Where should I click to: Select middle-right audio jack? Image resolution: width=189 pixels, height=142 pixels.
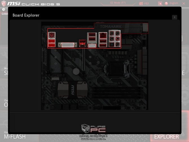[118, 39]
